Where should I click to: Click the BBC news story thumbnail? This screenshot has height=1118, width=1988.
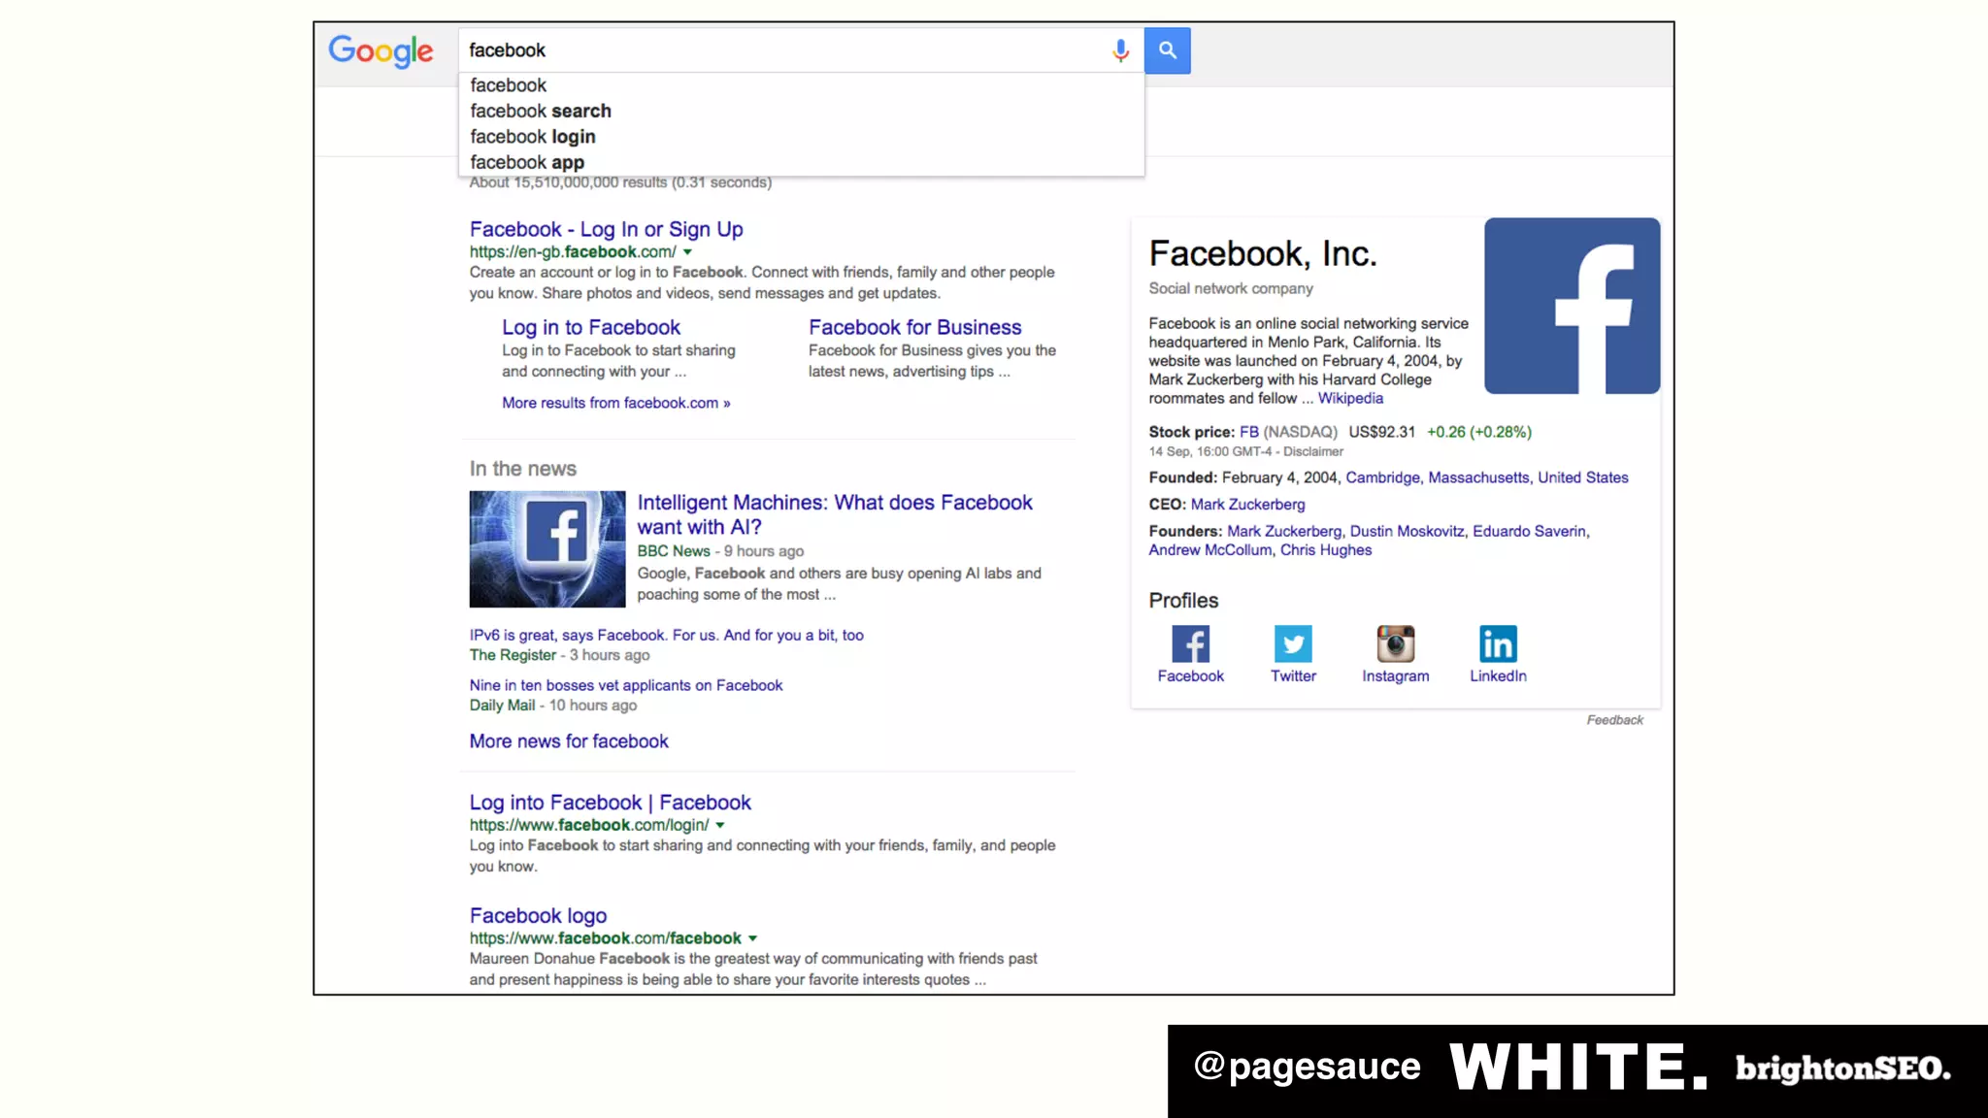[x=547, y=549]
